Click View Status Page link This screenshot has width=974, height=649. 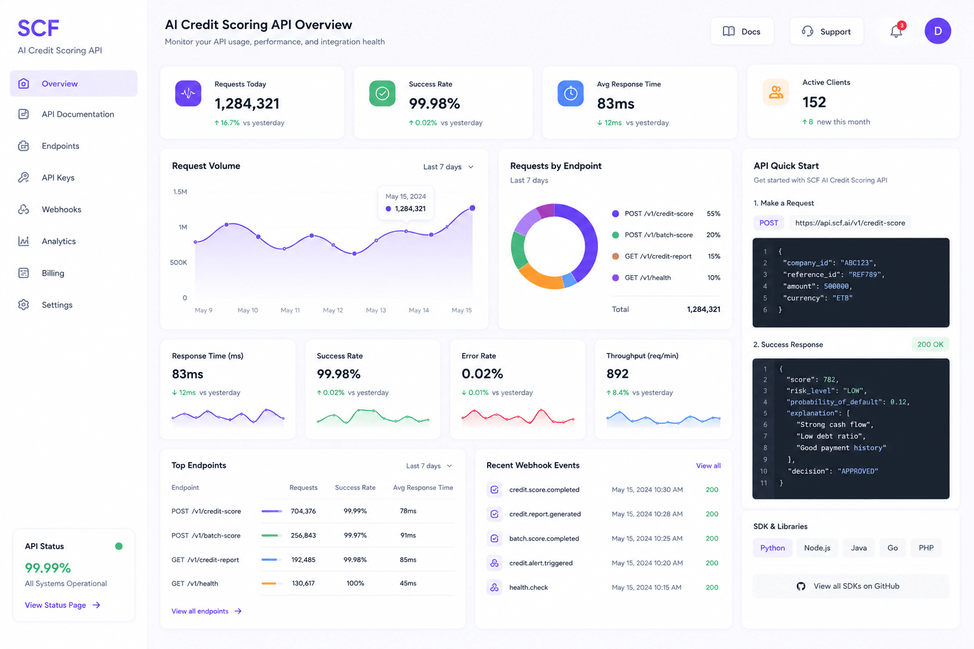coord(62,605)
